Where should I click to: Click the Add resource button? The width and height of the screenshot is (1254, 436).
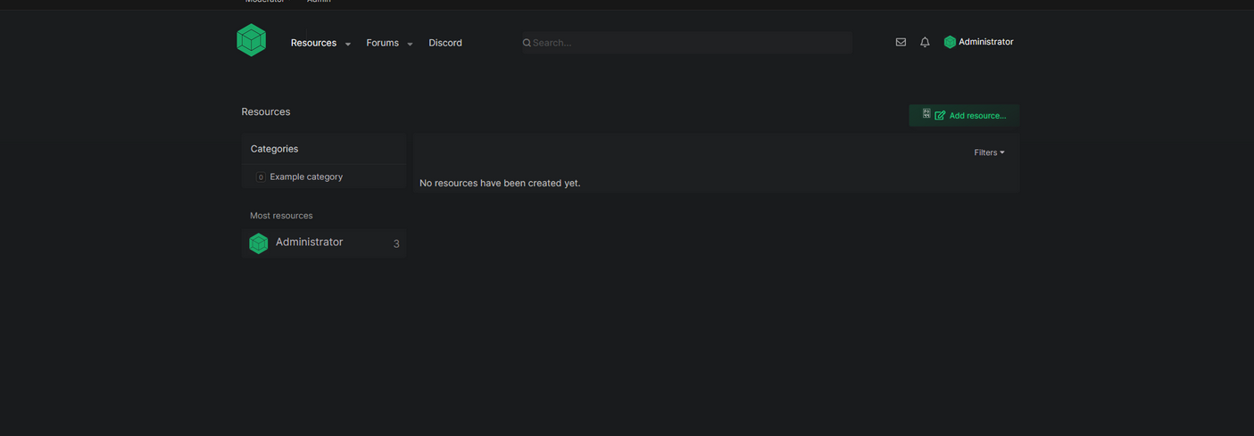(964, 116)
